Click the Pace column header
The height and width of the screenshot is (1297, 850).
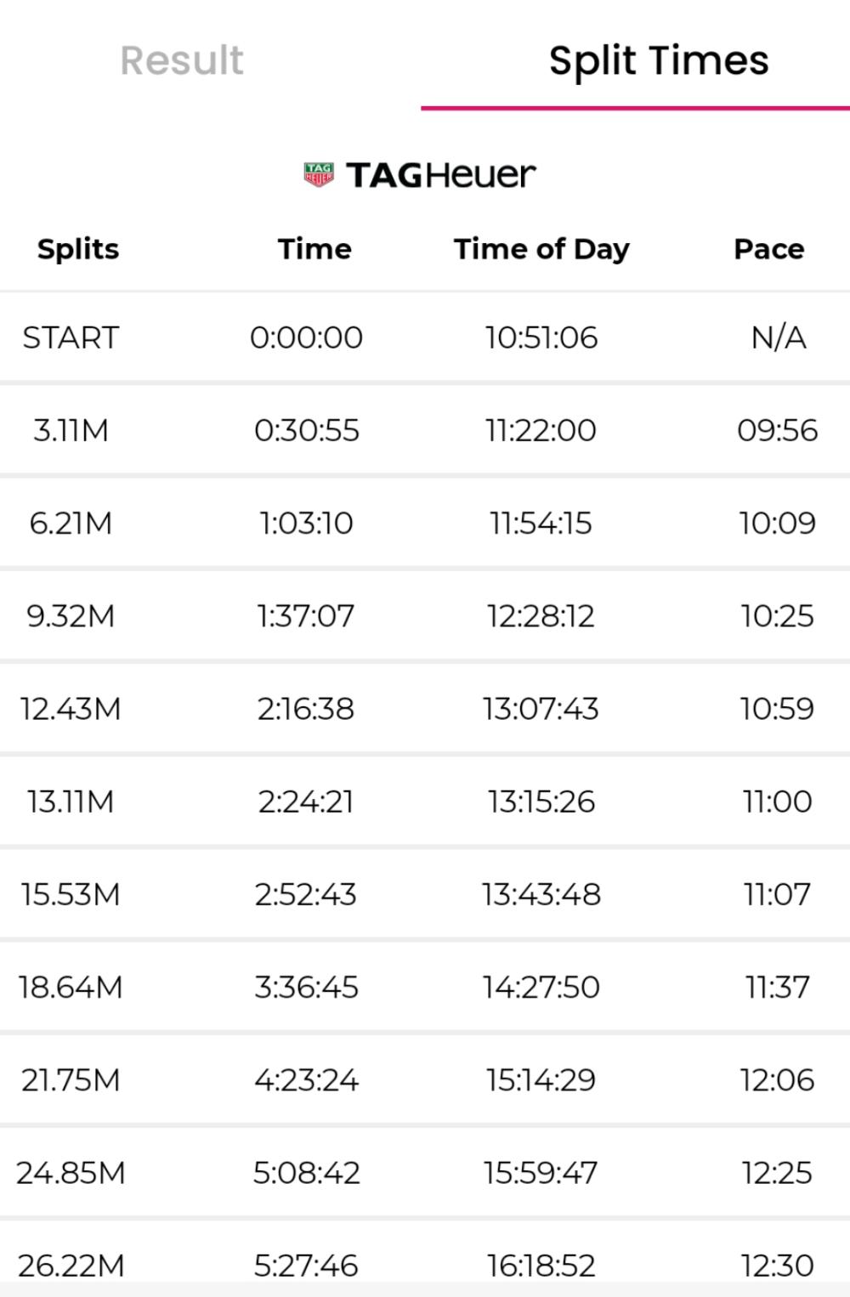coord(769,249)
